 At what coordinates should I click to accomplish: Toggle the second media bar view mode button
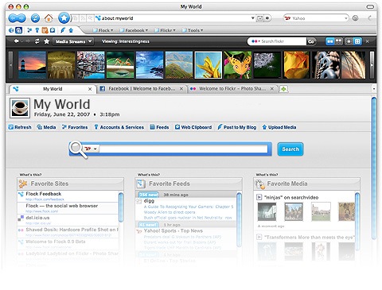click(338, 41)
